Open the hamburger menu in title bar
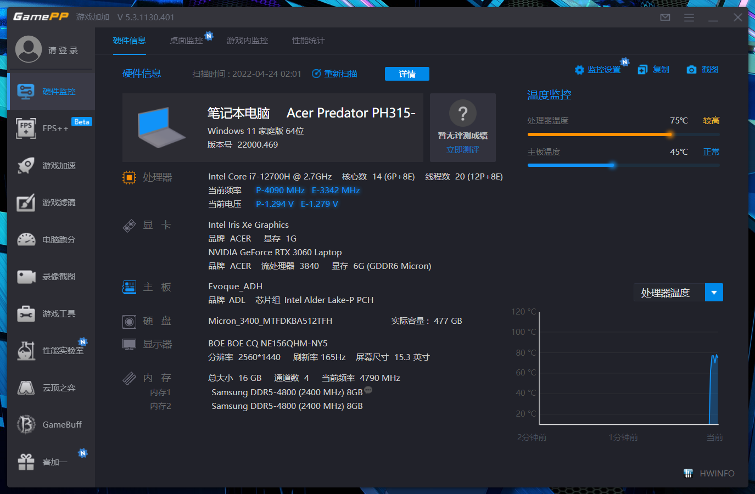Screen dimensions: 755x494 click(689, 18)
